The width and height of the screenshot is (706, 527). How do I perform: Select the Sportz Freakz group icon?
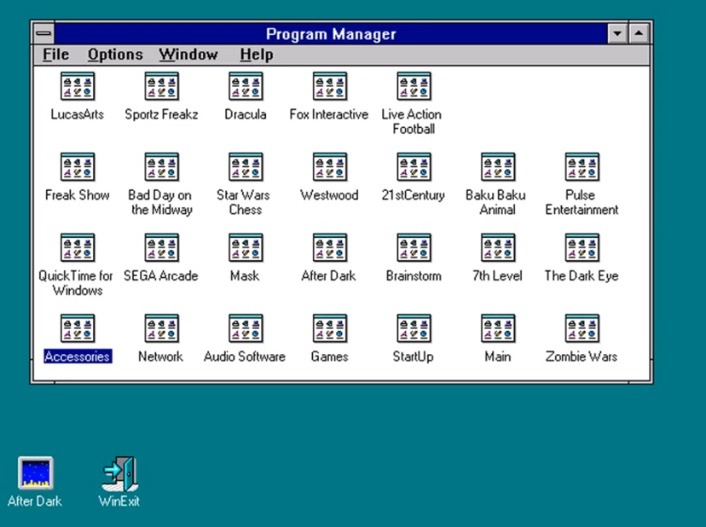coord(162,86)
